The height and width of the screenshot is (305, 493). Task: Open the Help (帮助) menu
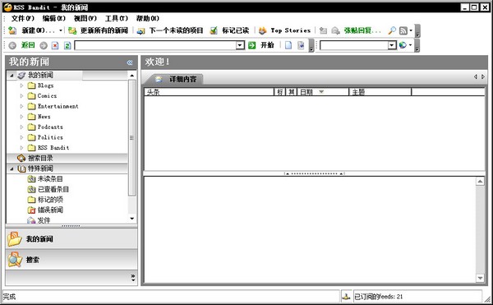[147, 18]
